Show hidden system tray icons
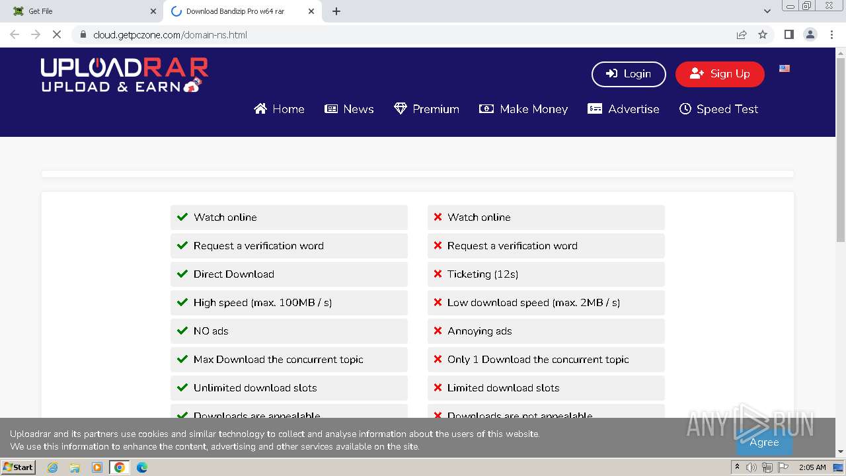This screenshot has height=476, width=846. pos(737,467)
